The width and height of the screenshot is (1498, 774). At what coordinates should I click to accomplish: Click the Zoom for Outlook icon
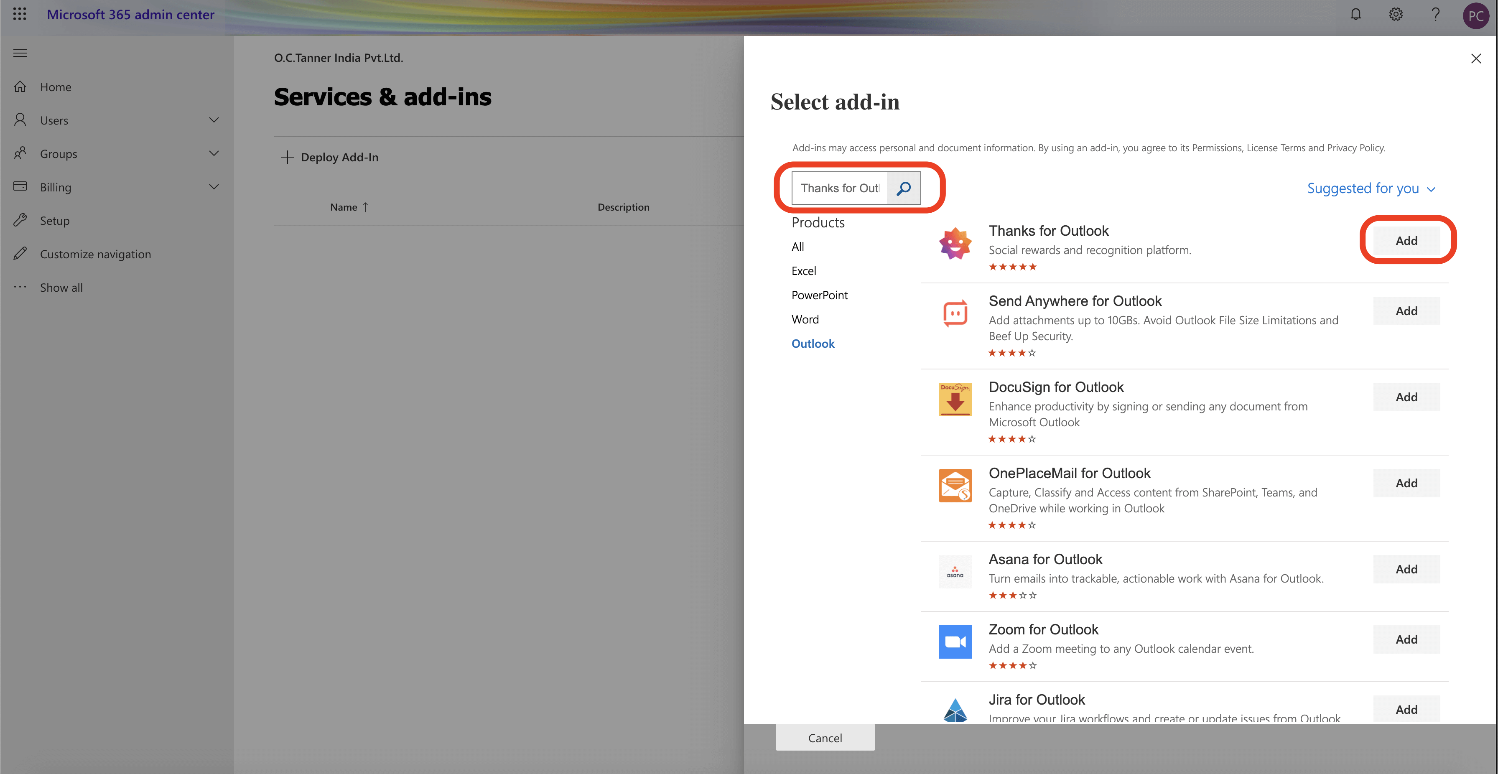pyautogui.click(x=955, y=642)
